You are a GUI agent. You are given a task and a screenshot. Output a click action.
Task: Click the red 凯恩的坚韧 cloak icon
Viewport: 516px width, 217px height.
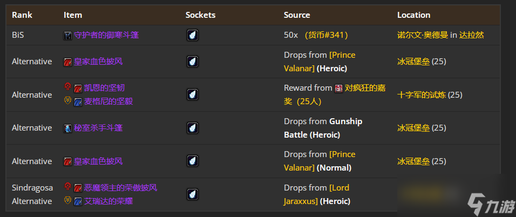pos(78,89)
